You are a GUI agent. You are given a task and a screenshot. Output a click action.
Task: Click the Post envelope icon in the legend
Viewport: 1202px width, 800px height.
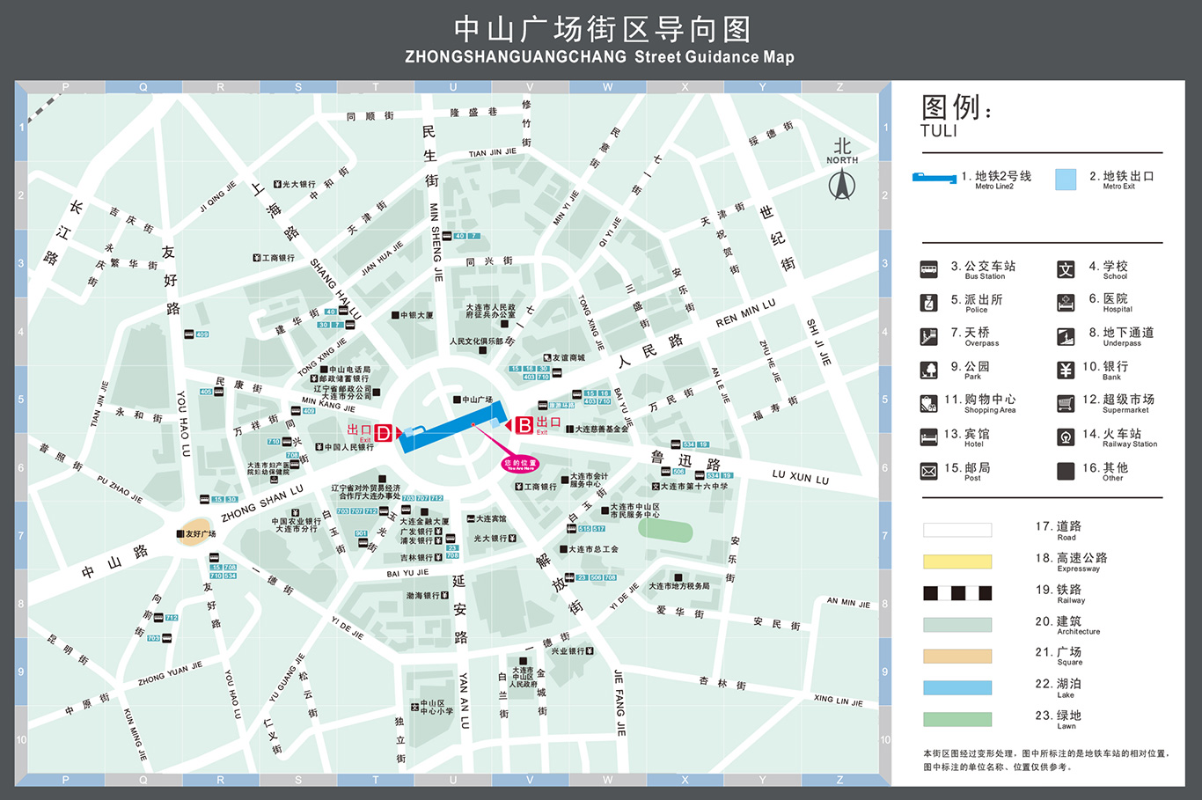[x=928, y=472]
